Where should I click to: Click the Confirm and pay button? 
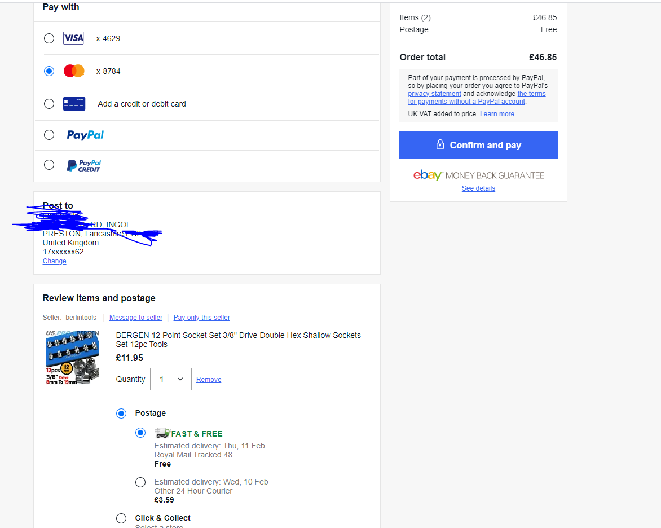(x=478, y=145)
